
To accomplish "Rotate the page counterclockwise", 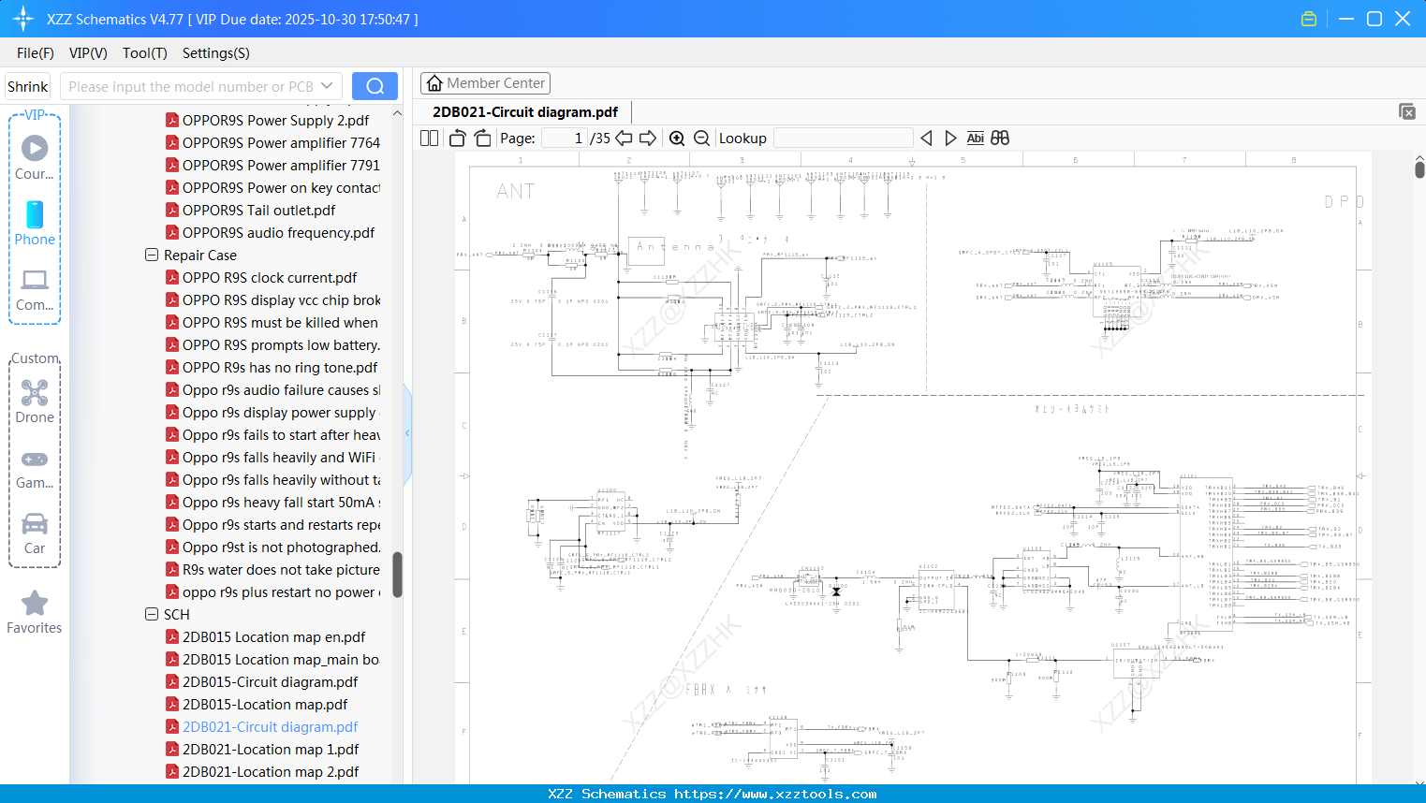I will (457, 139).
